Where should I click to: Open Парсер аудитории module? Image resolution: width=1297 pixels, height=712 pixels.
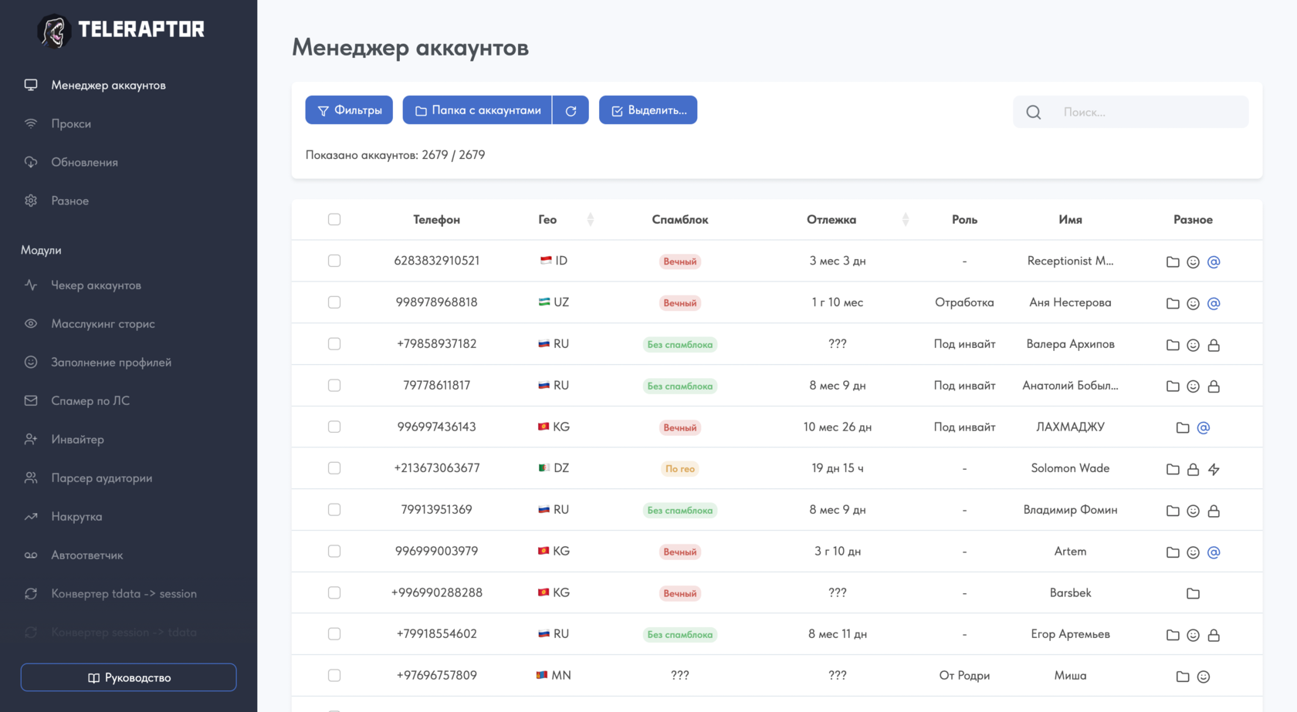pyautogui.click(x=101, y=478)
